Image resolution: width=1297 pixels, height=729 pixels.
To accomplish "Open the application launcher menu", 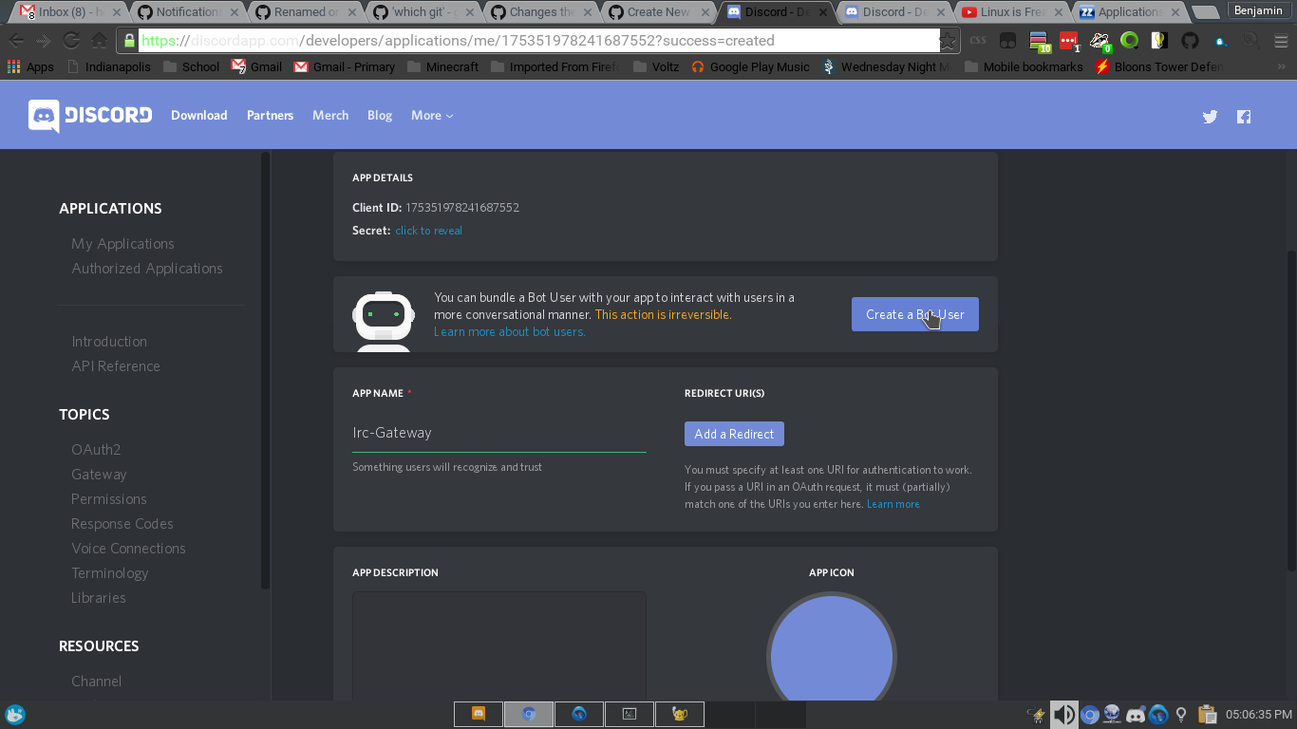I will coord(15,714).
